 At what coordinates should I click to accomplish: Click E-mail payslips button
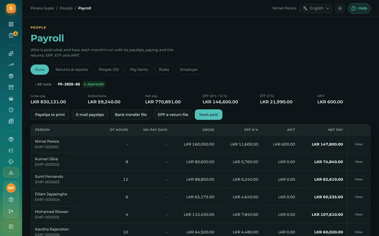tap(90, 115)
